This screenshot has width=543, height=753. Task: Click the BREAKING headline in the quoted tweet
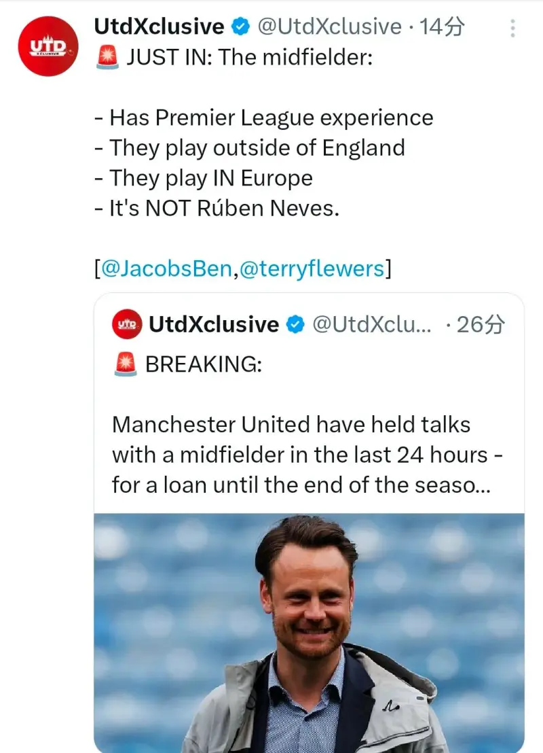click(x=203, y=365)
